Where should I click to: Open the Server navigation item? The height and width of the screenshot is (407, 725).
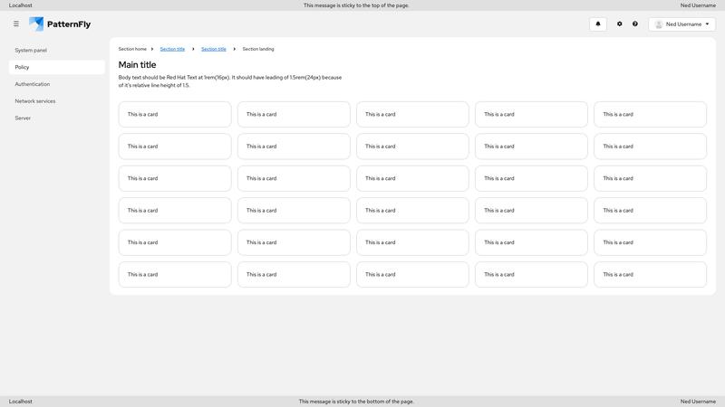click(x=23, y=118)
